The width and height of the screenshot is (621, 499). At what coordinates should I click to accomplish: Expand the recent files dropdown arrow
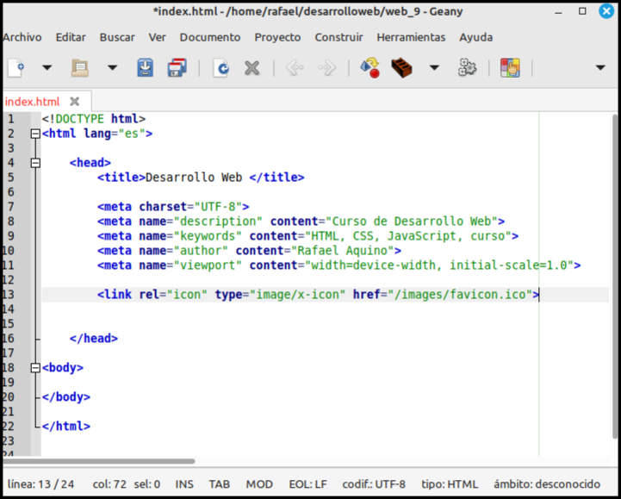pos(113,68)
